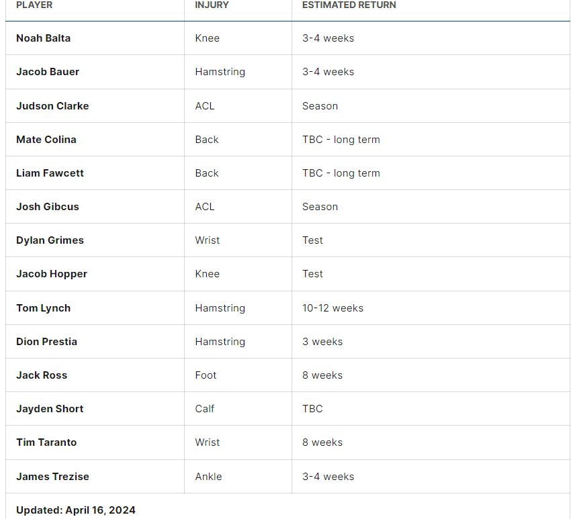
Task: Click 3-4 weeks return for Noah Balta
Action: pyautogui.click(x=328, y=38)
